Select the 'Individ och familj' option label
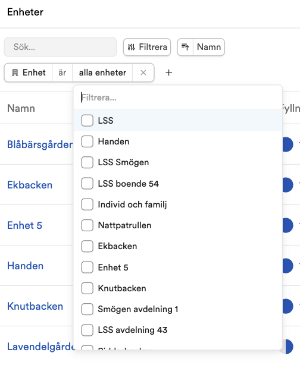The image size is (300, 365). point(132,204)
